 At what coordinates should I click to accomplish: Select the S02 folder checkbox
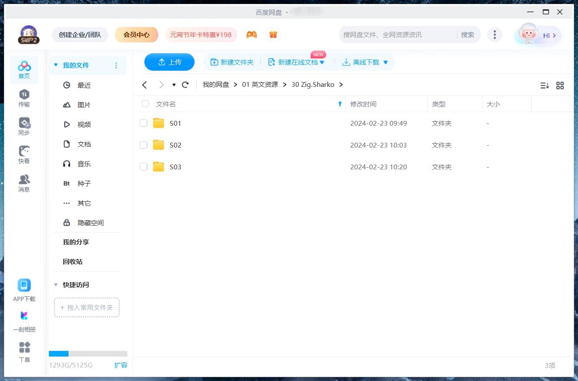(x=144, y=145)
